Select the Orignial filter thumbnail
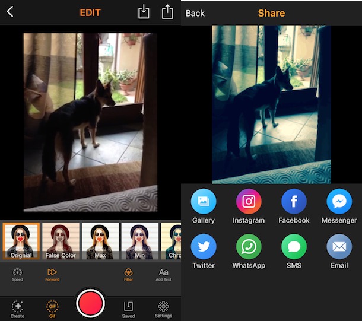This screenshot has height=321, width=362. [21, 241]
